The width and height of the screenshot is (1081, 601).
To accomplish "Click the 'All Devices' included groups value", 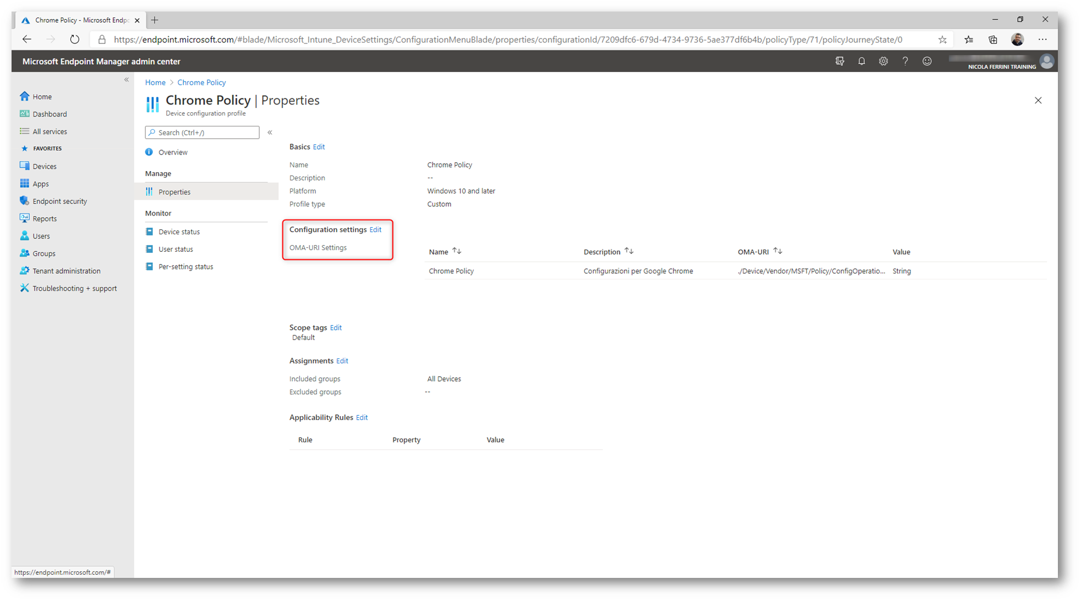I will click(444, 379).
